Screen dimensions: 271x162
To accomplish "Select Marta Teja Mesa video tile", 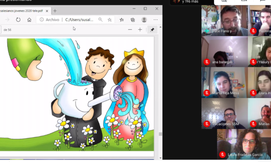I will click(224, 83).
